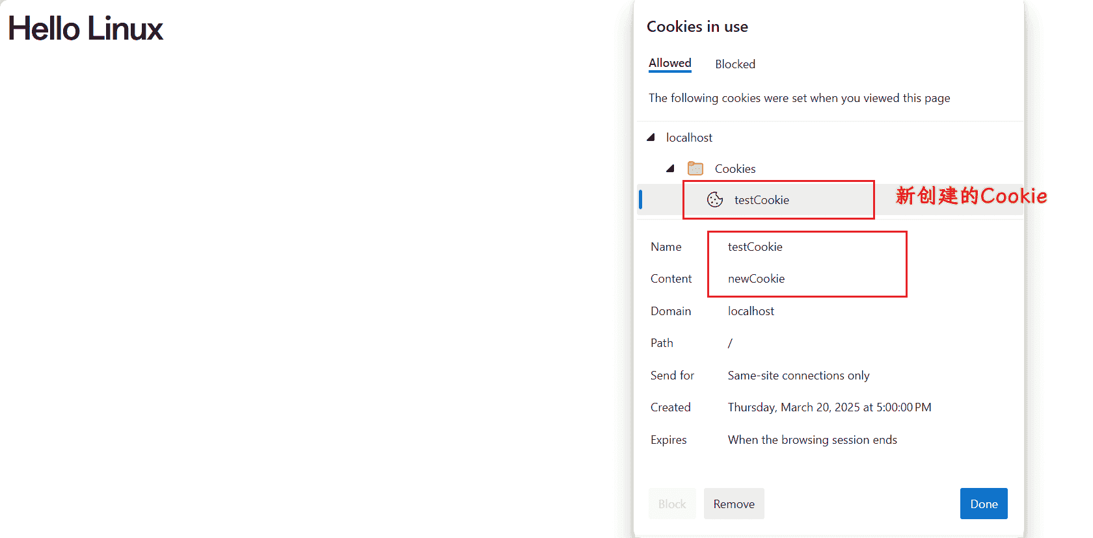Switch to the Blocked tab
This screenshot has height=538, width=1093.
735,64
